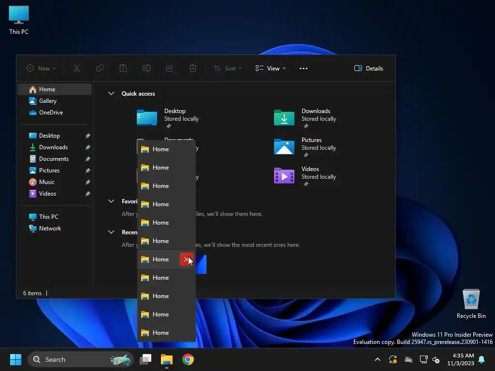Screen dimensions: 495x371
Task: Collapse the Recent section chevron
Action: click(x=111, y=232)
